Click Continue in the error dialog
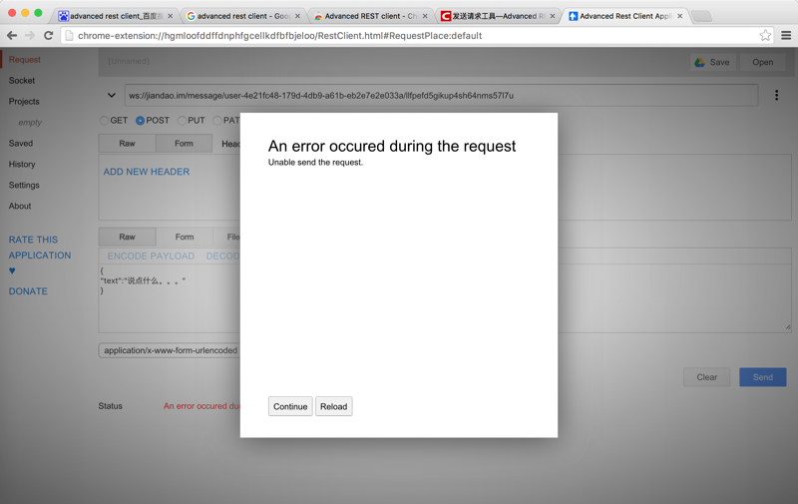 (x=290, y=406)
